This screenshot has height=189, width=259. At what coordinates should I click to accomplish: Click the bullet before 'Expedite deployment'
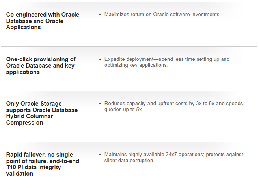click(100, 59)
